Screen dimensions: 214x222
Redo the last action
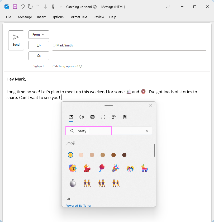[x=30, y=7]
